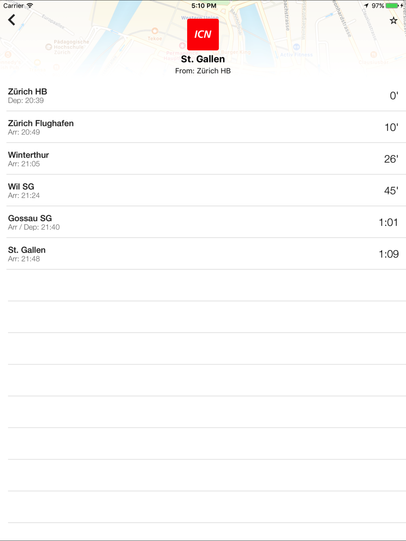This screenshot has width=406, height=541.
Task: Tap the Burger King map label
Action: tap(235, 52)
